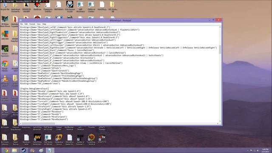The height and width of the screenshot is (153, 272).
Task: Open the View menu in Notepad
Action: click(39, 24)
